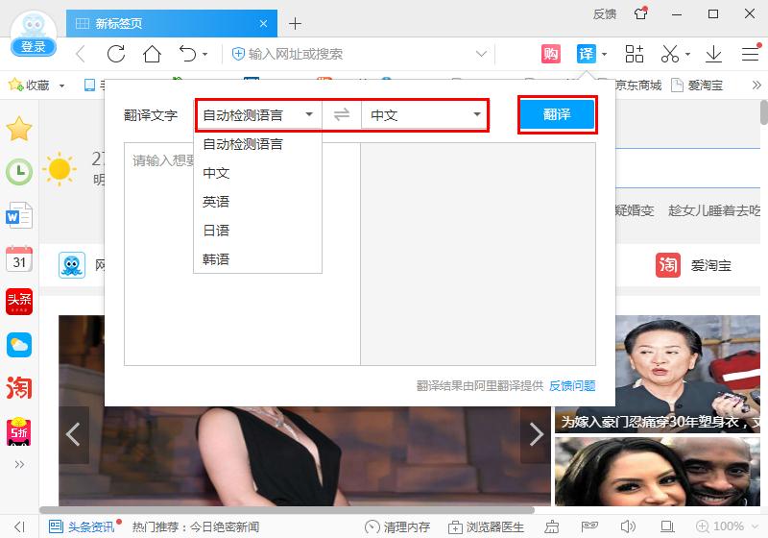Viewport: 768px width, 538px height.
Task: Open the 反馈问题 link
Action: pyautogui.click(x=572, y=385)
